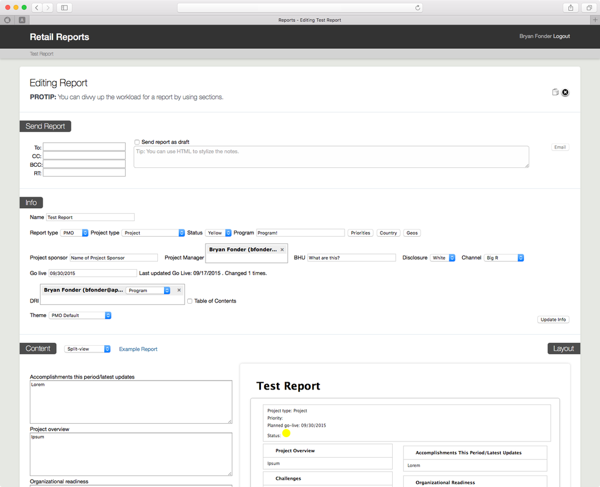The height and width of the screenshot is (487, 600).
Task: Click the Challenges heading in preview
Action: (288, 478)
